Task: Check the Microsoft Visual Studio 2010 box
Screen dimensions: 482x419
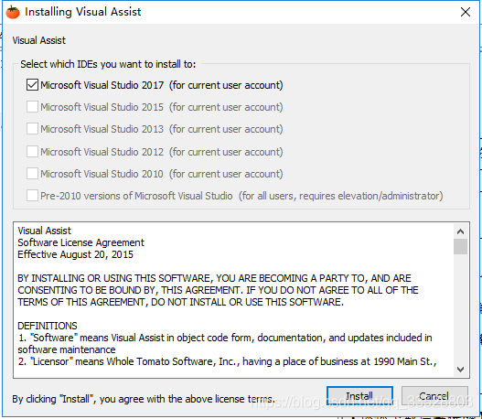Action: click(32, 174)
